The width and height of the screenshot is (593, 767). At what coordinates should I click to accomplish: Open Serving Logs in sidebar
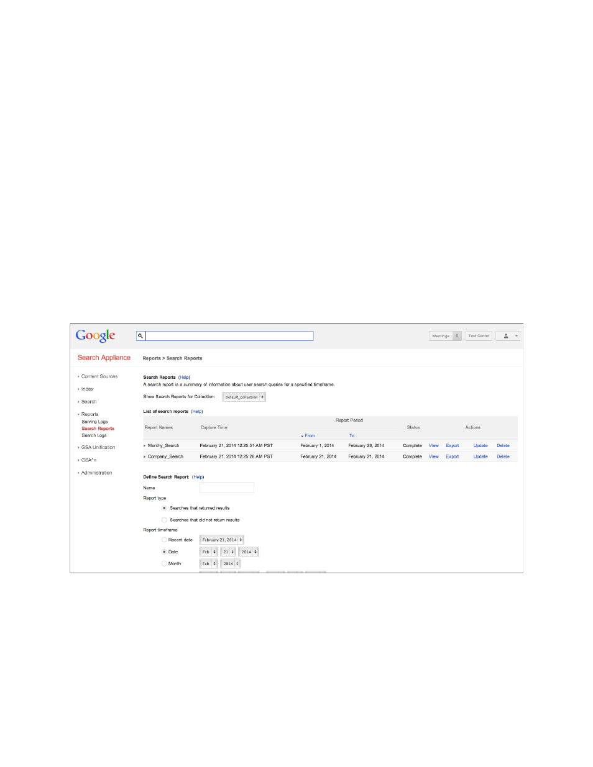click(94, 422)
